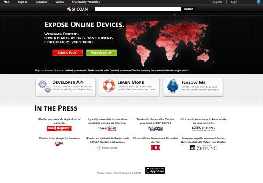The width and height of the screenshot is (263, 183).
Task: Open the threatpost press logo
Action: pos(107,128)
